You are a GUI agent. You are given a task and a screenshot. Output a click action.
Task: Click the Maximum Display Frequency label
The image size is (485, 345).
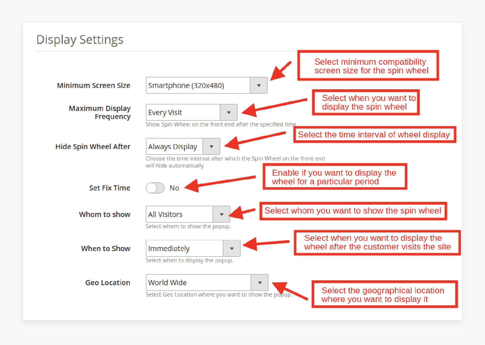pos(100,112)
